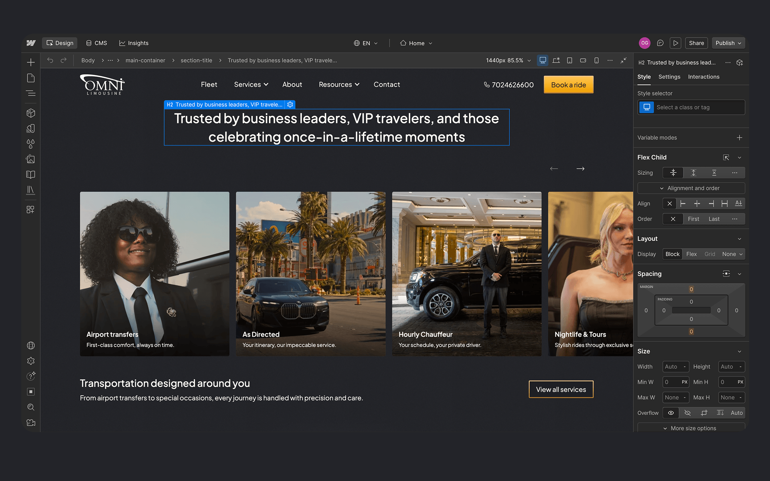Click the Share button
This screenshot has height=481, width=770.
pos(697,43)
